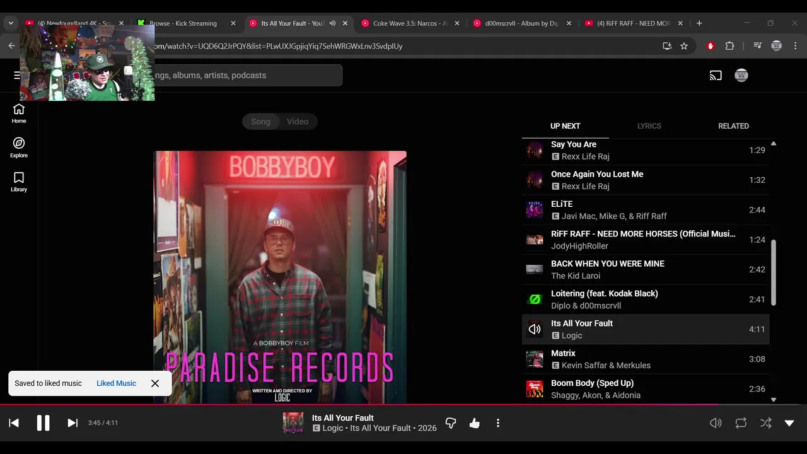Go to the Home sidebar item
The width and height of the screenshot is (807, 454).
[x=19, y=113]
